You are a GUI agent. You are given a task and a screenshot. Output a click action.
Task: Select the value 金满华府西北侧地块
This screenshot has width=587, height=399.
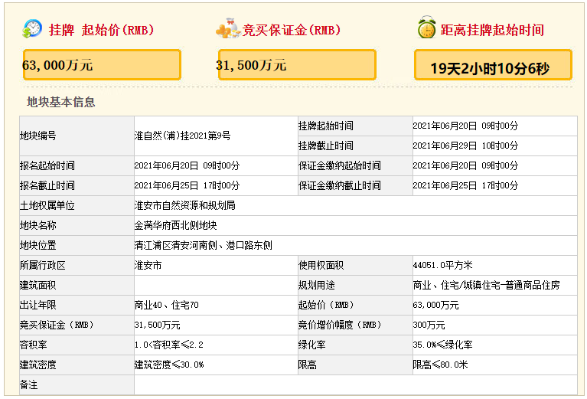coord(175,225)
